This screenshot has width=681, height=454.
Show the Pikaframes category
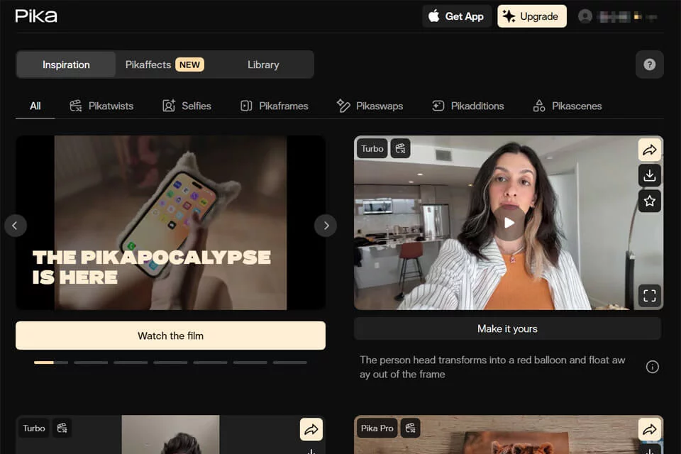[x=274, y=106]
